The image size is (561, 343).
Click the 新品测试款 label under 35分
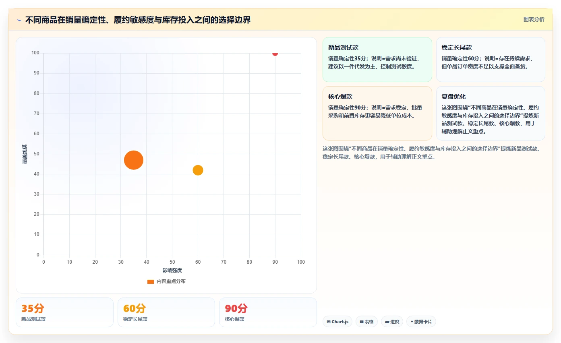coord(33,319)
